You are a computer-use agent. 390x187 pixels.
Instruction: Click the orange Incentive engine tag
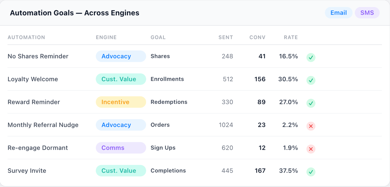[x=121, y=102]
